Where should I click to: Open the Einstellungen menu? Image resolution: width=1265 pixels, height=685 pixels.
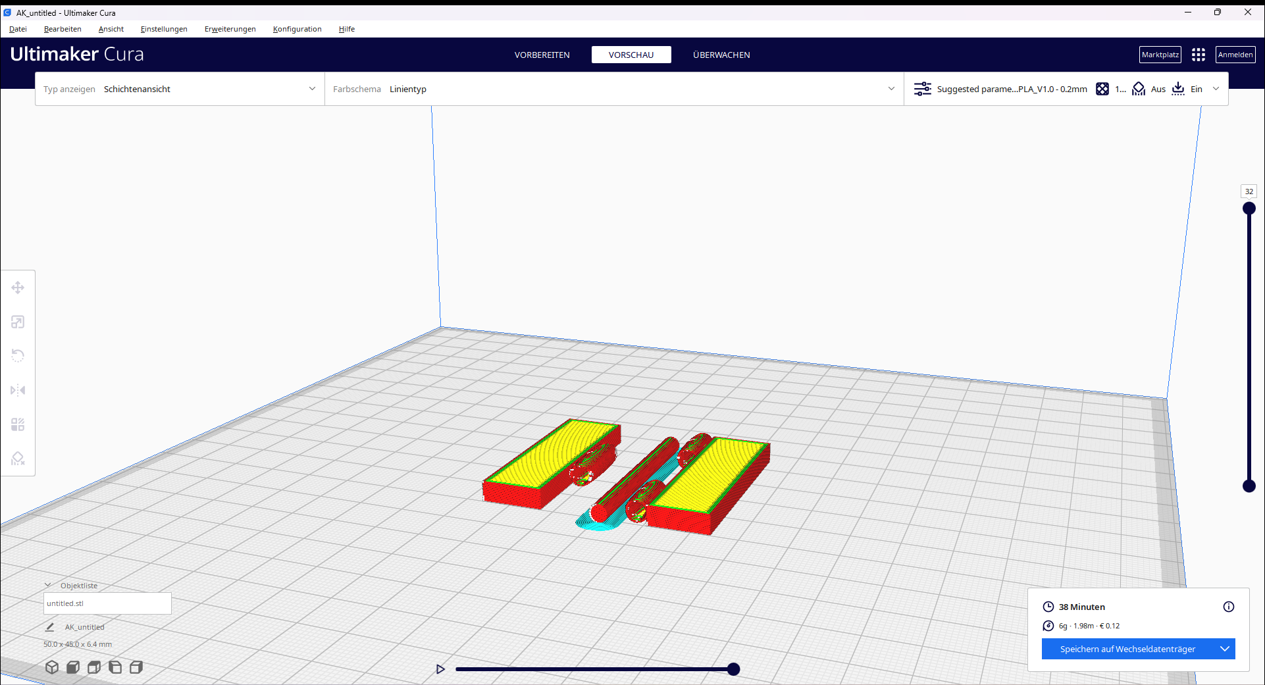[164, 29]
